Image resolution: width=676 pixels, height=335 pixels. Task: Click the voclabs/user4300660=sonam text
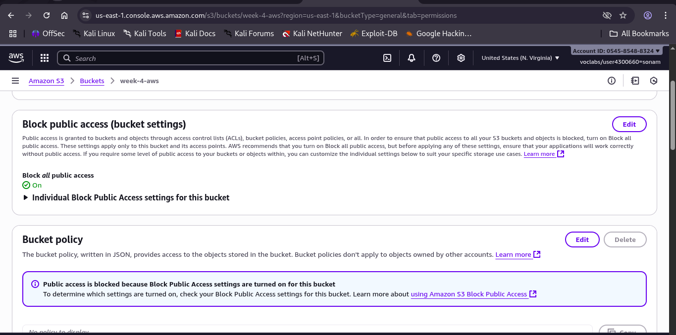tap(620, 62)
